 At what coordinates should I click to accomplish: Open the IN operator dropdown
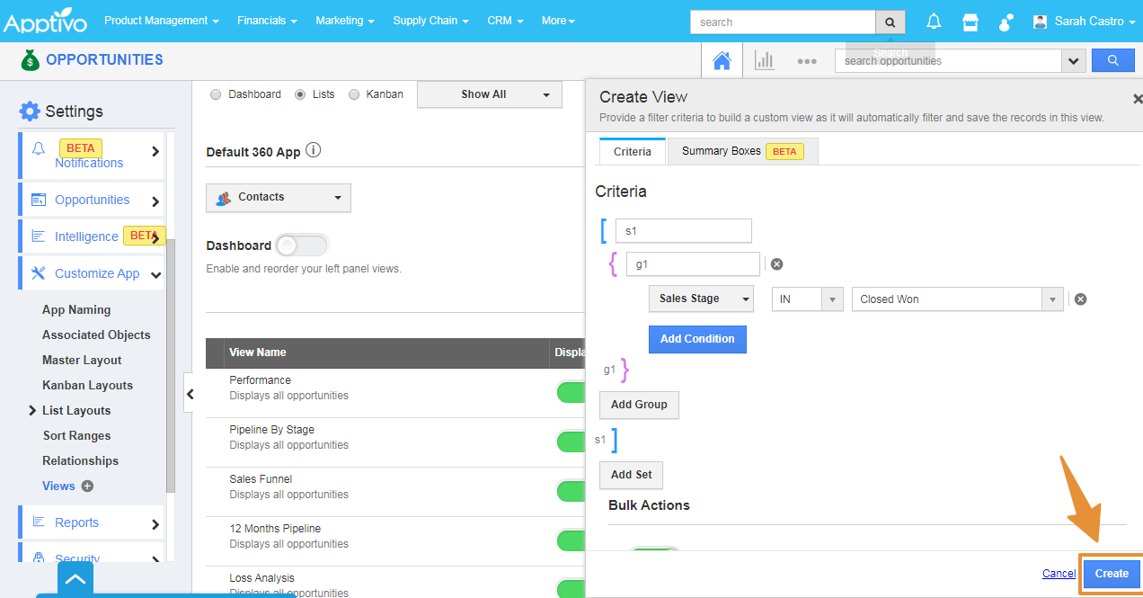click(x=808, y=299)
